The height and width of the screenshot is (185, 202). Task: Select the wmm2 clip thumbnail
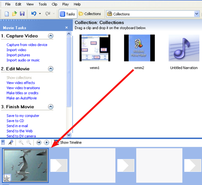point(139,48)
